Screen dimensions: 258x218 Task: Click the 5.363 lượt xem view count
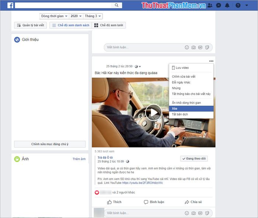pyautogui.click(x=104, y=151)
